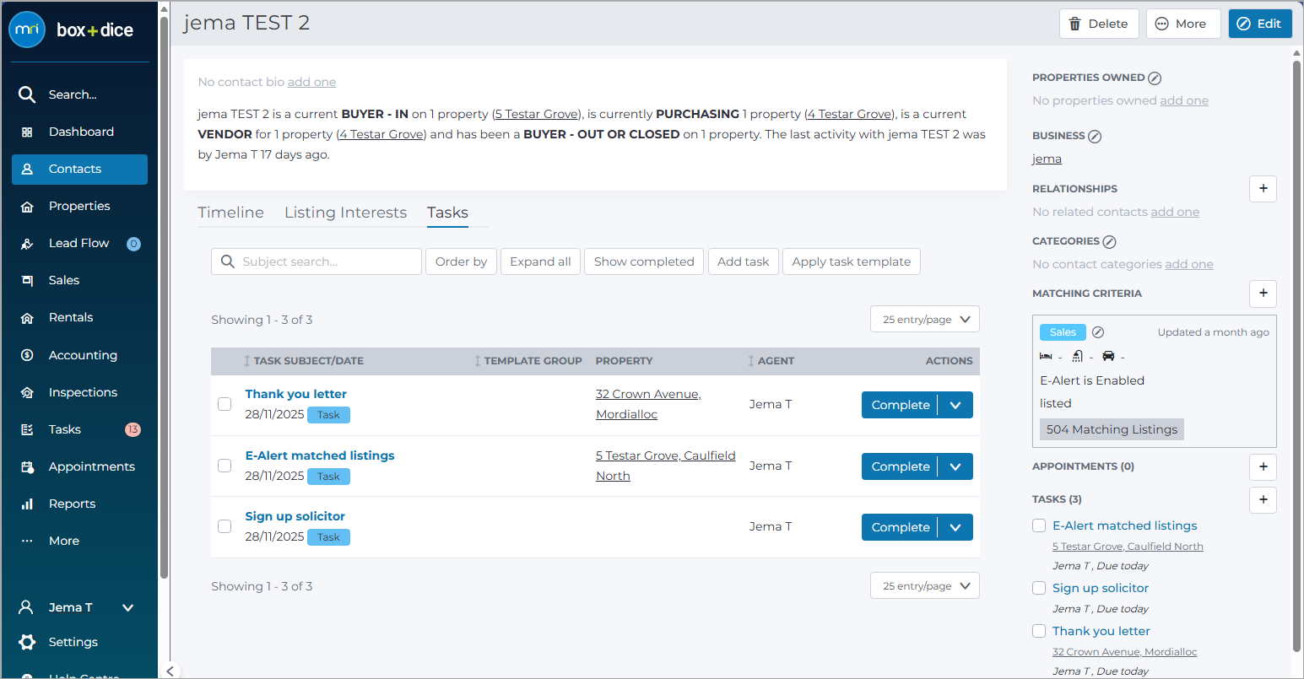Click the Dashboard grid icon
1304x679 pixels.
click(x=27, y=132)
